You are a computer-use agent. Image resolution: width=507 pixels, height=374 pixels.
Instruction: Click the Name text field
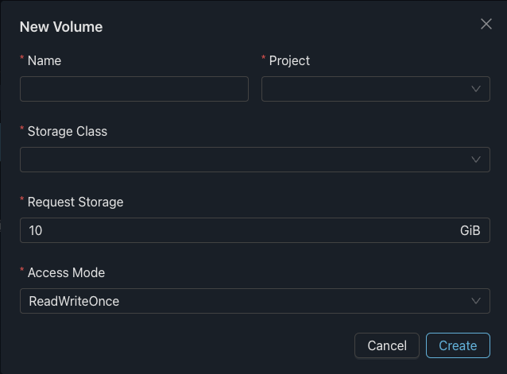134,89
